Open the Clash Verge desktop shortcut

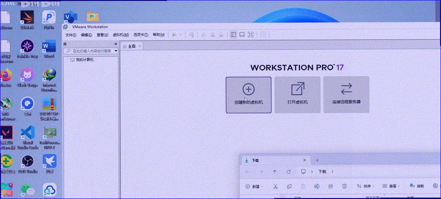tap(27, 78)
